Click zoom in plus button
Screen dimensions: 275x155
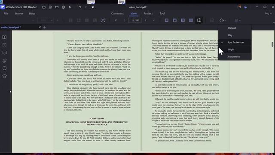pos(58,20)
